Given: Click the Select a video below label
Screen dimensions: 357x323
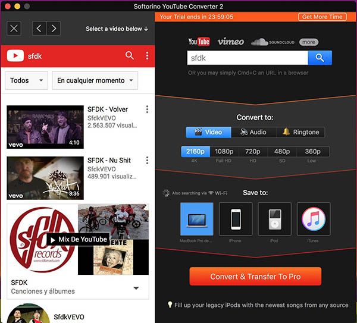Looking at the screenshot, I should click(x=117, y=29).
